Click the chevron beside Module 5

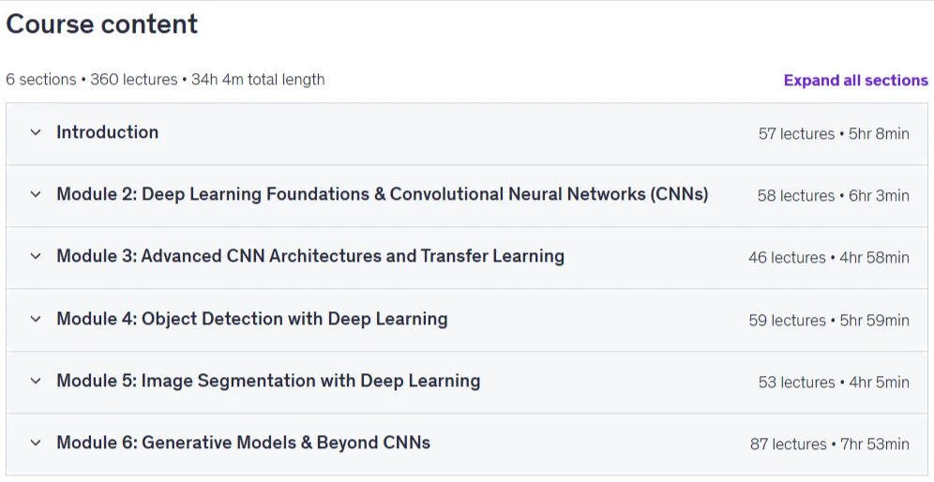36,381
